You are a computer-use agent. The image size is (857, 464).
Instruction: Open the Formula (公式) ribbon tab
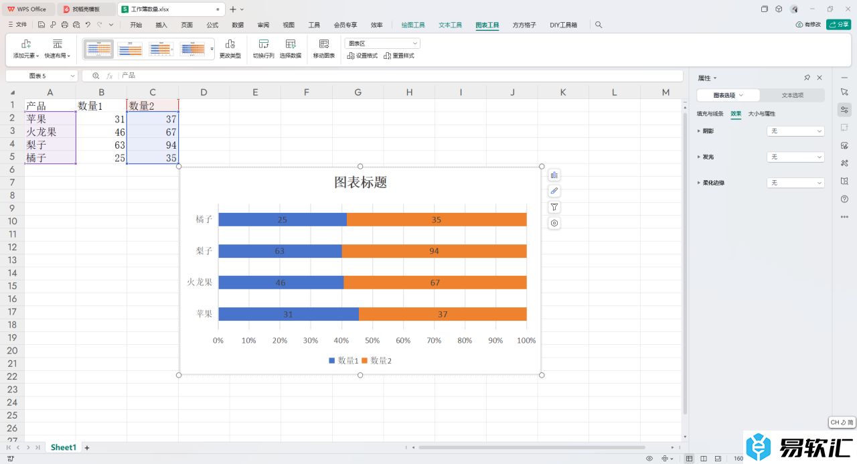(212, 25)
